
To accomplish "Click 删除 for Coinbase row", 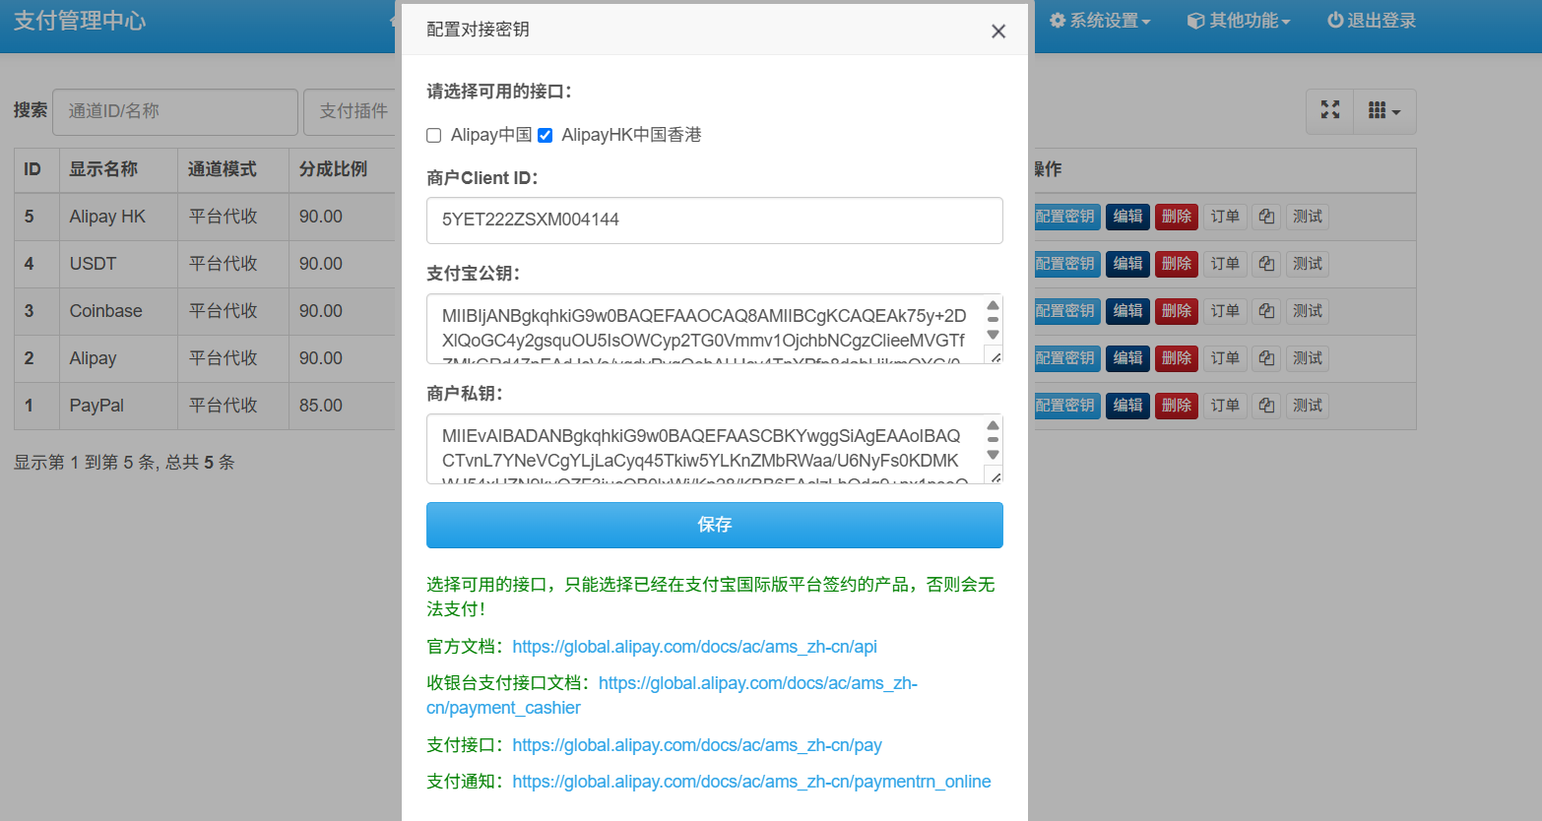I will pyautogui.click(x=1177, y=311).
